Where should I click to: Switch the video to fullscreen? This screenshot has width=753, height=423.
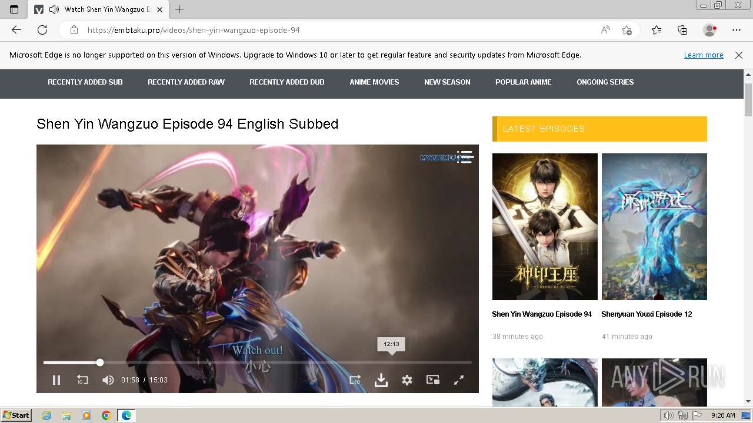[x=459, y=380]
